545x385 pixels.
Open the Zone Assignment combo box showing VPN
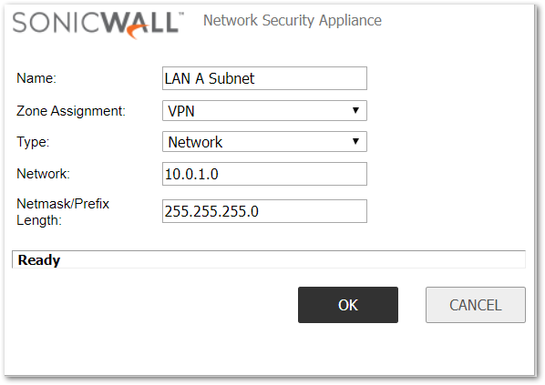pos(264,111)
